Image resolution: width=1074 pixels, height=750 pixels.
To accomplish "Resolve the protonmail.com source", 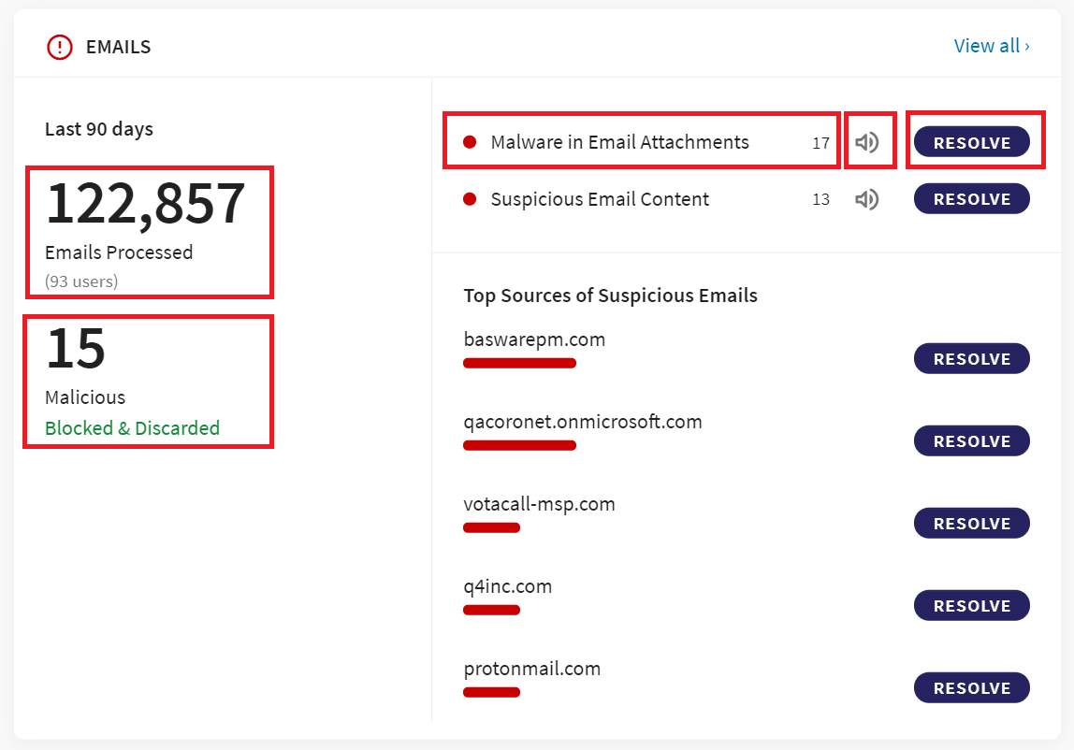I will pos(971,687).
